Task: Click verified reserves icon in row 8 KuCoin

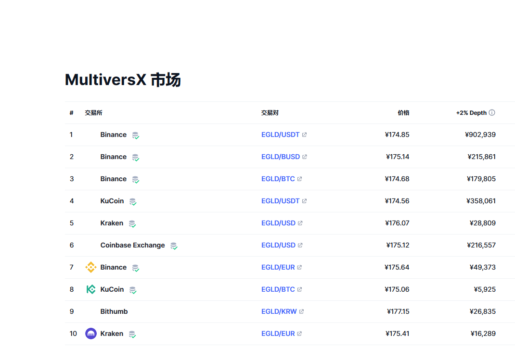Action: [x=133, y=290]
